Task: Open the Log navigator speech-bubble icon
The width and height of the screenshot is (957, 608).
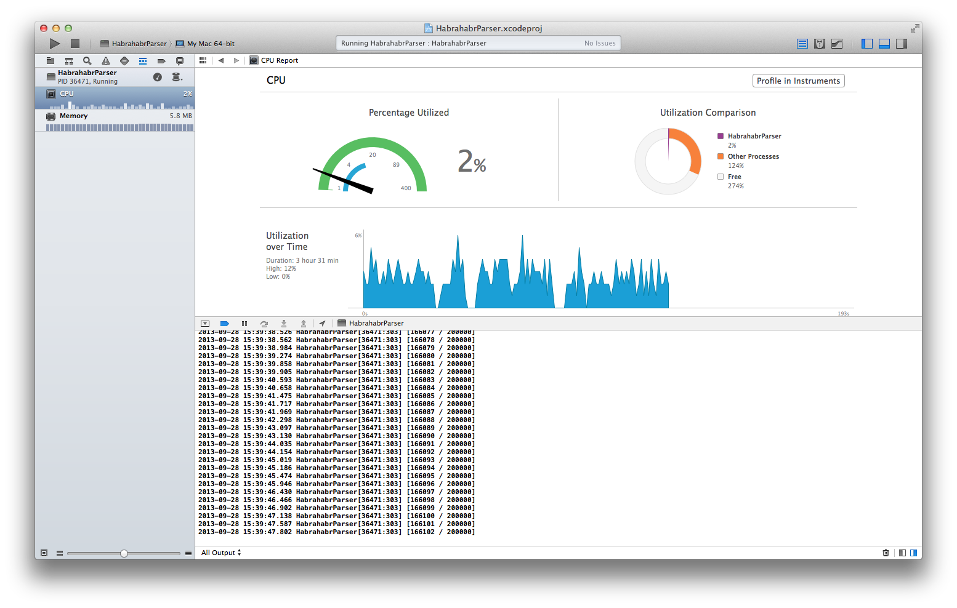Action: [180, 61]
